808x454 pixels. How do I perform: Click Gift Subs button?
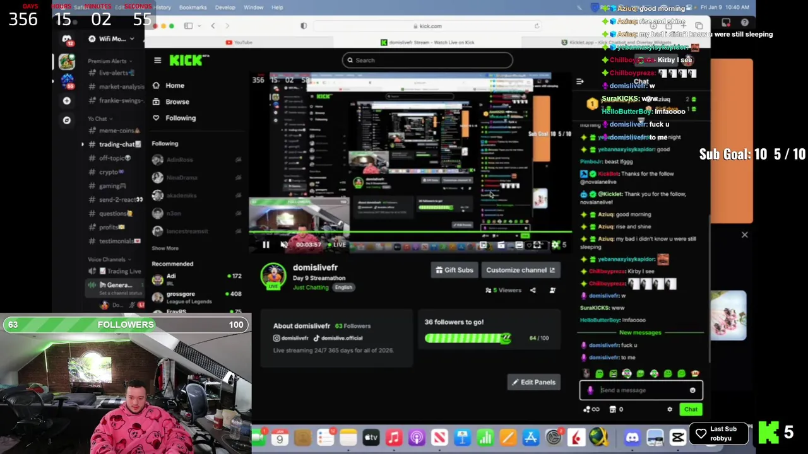pos(454,270)
